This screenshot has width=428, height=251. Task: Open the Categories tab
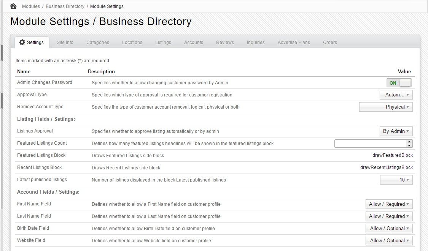(98, 42)
